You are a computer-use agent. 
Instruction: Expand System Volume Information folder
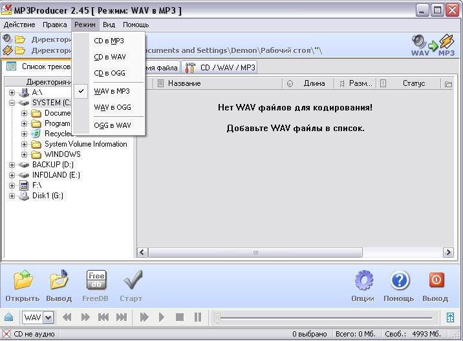point(24,144)
